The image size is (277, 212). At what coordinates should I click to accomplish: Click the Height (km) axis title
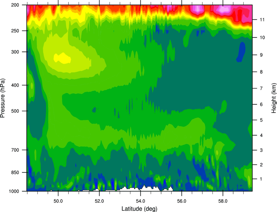pos(274,98)
